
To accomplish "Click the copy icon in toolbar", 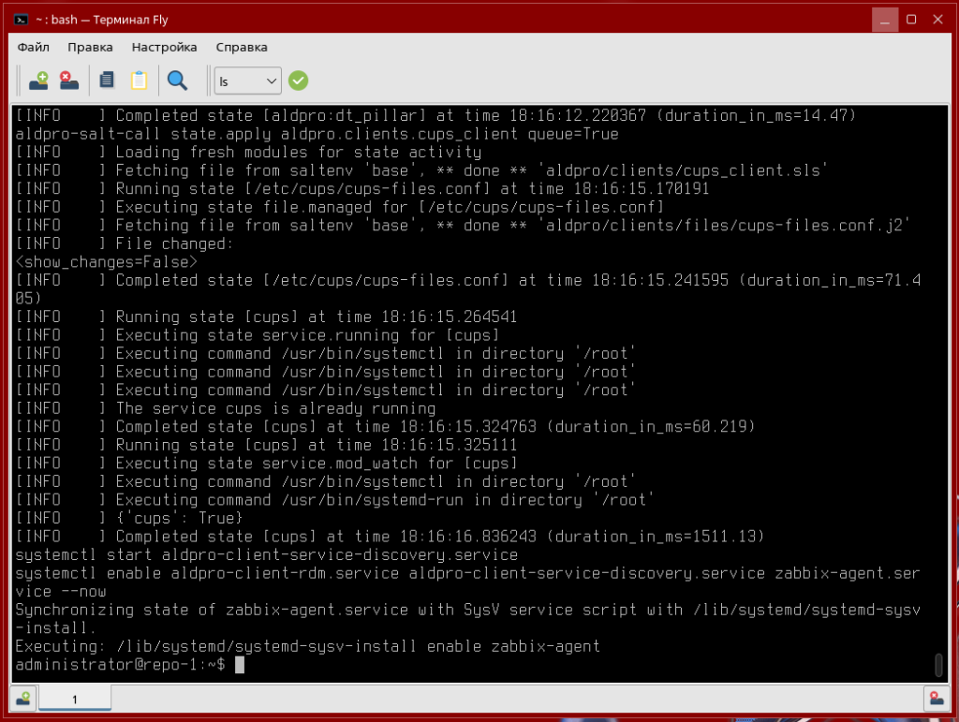I will click(x=107, y=81).
